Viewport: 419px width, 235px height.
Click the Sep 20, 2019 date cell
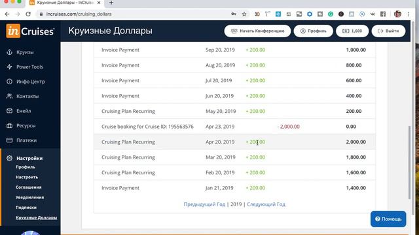point(220,50)
